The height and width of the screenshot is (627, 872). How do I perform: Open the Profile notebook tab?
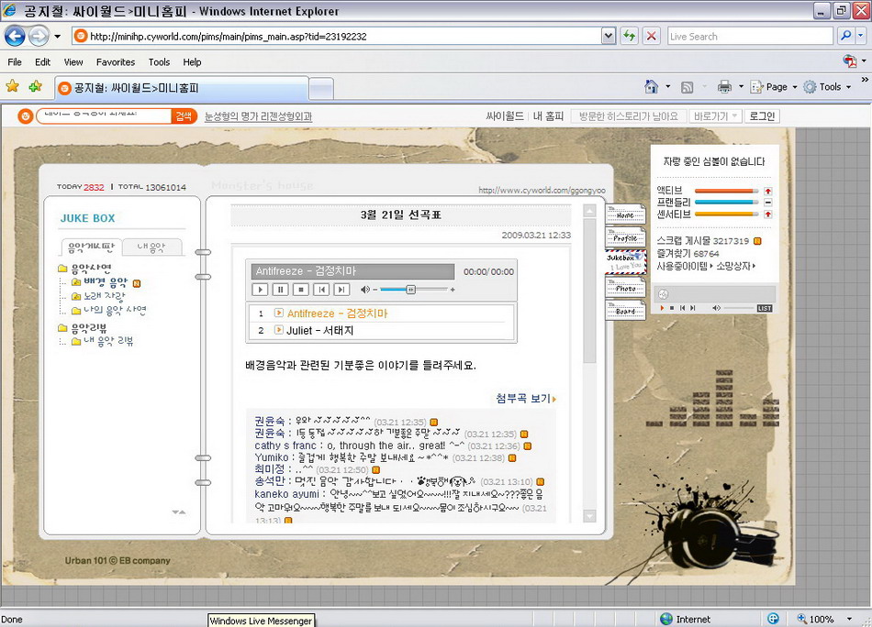click(626, 237)
